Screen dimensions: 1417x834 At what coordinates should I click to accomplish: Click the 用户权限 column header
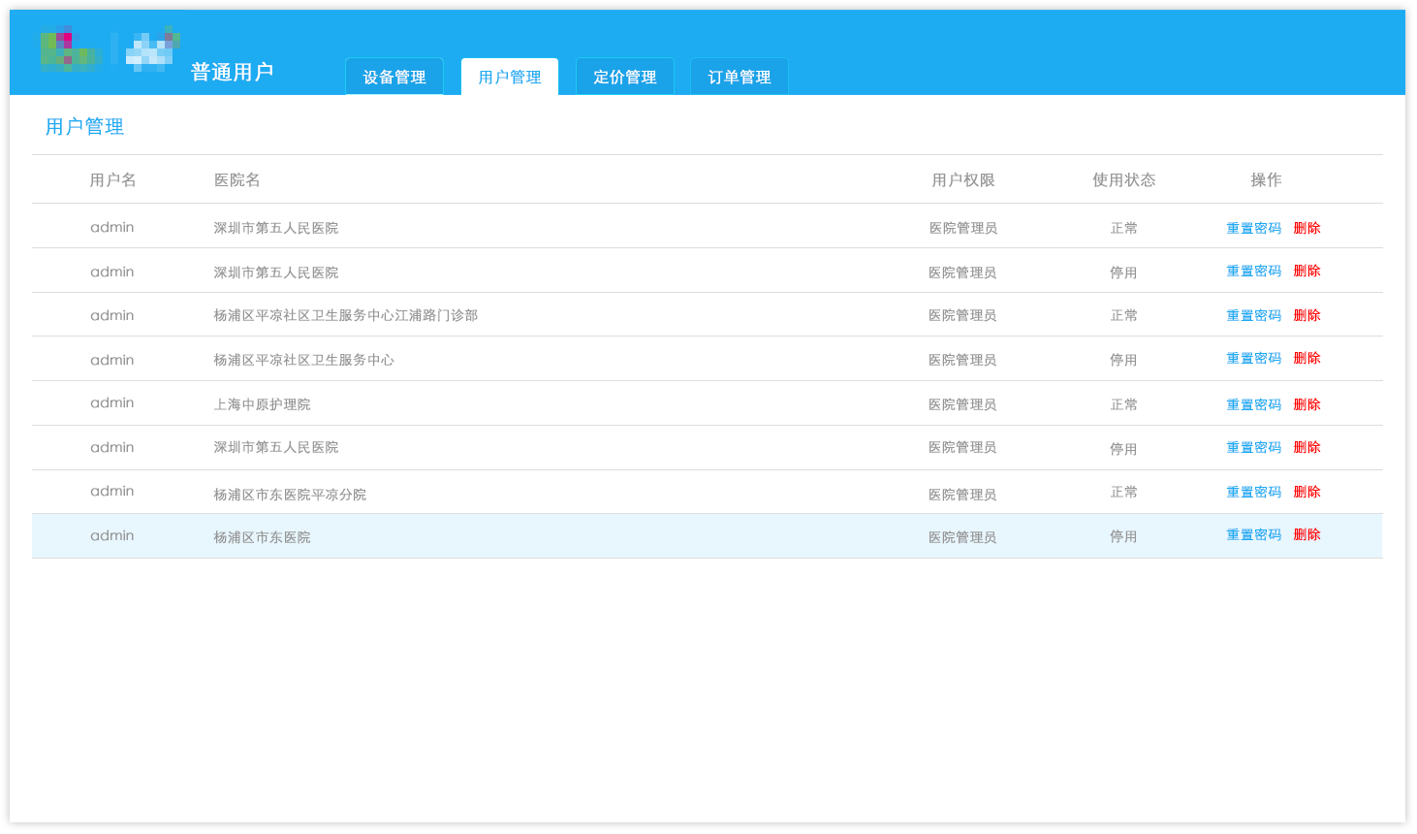pos(963,179)
